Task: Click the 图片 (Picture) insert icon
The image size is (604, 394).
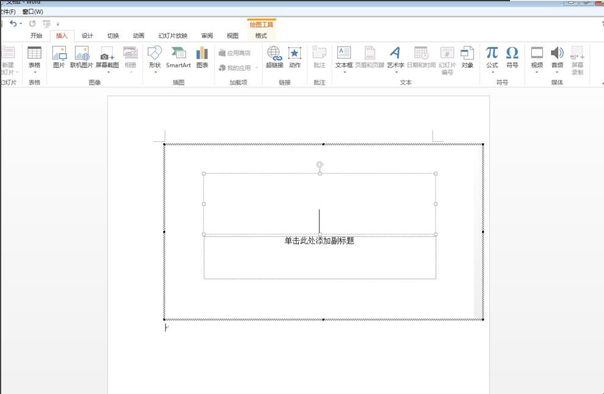Action: pos(59,56)
